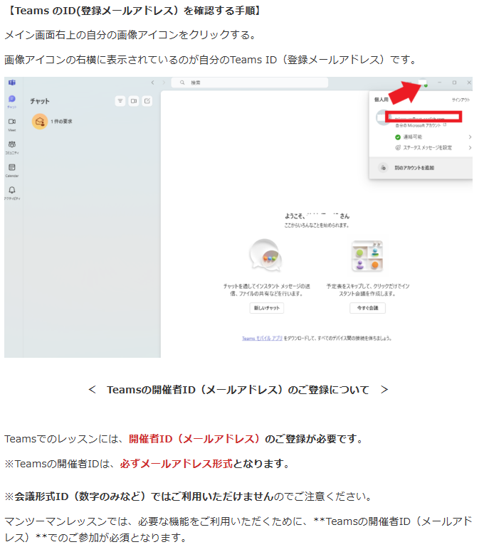Click the video call icon beside filter

point(134,101)
